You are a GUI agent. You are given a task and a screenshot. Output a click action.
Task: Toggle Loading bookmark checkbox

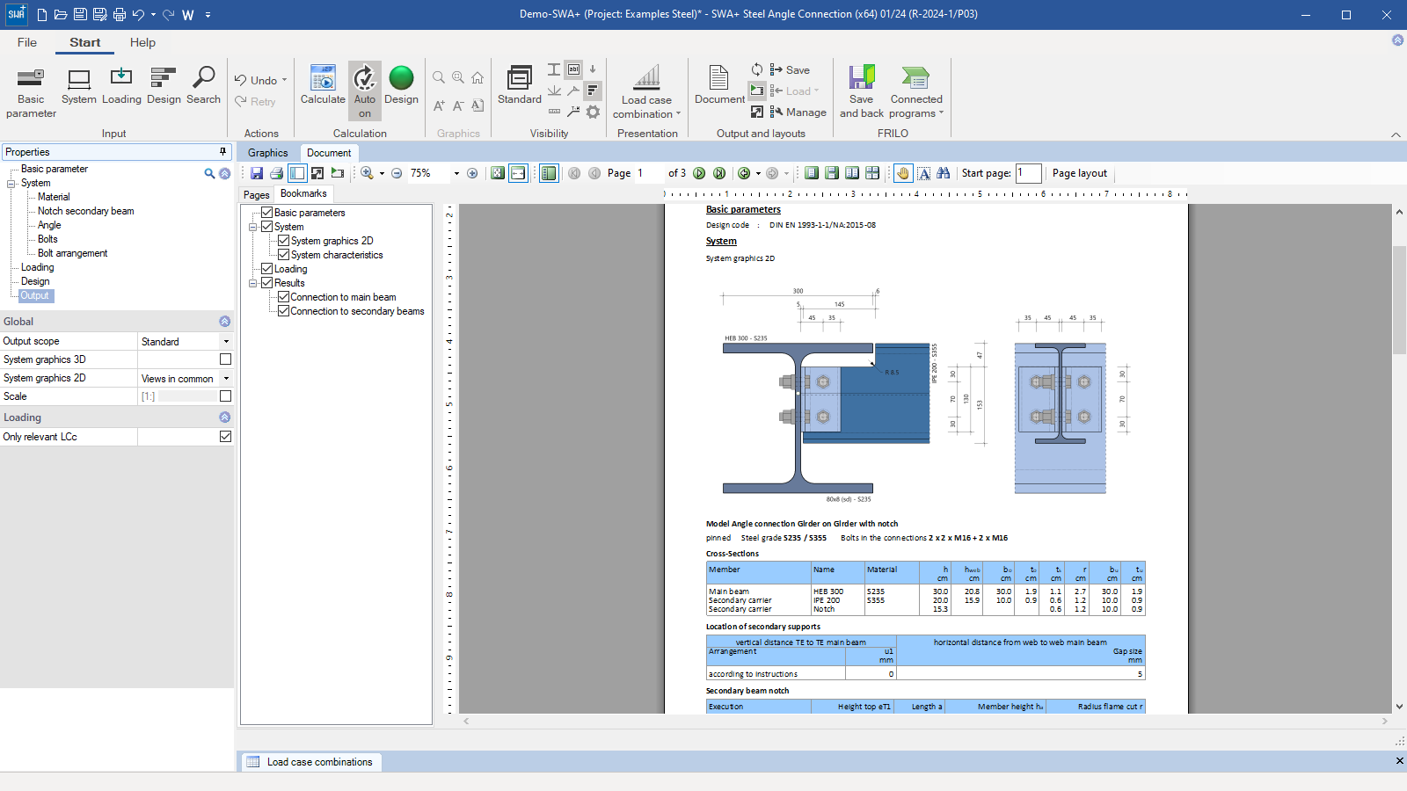[267, 269]
